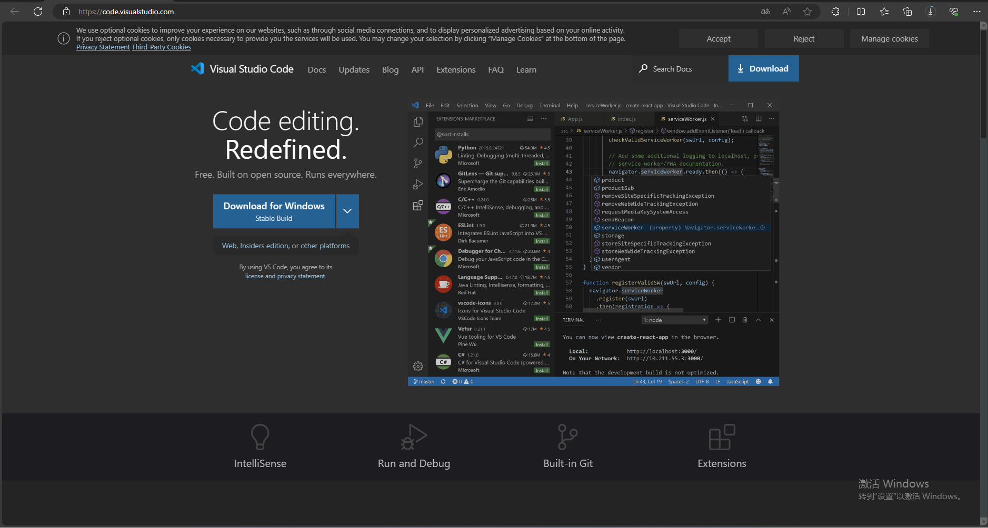Viewport: 988px width, 528px height.
Task: Open the browser Settings and more menu
Action: click(977, 11)
